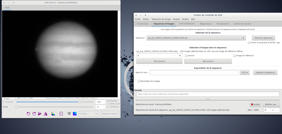
Task: Open the Analyse menu
Action: [176, 19]
